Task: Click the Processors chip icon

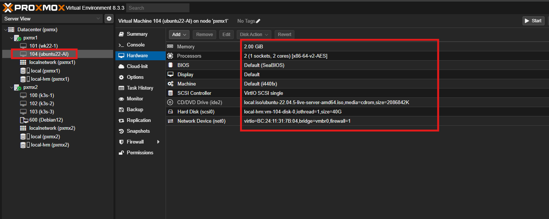Action: coord(170,56)
